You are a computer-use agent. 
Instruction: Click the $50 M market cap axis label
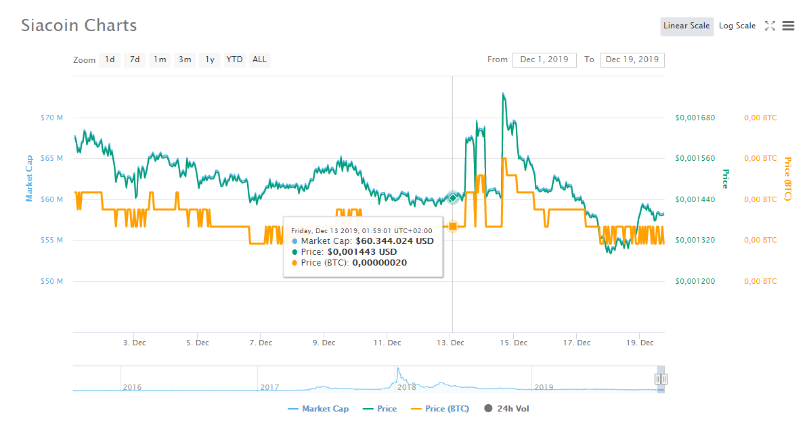click(51, 281)
